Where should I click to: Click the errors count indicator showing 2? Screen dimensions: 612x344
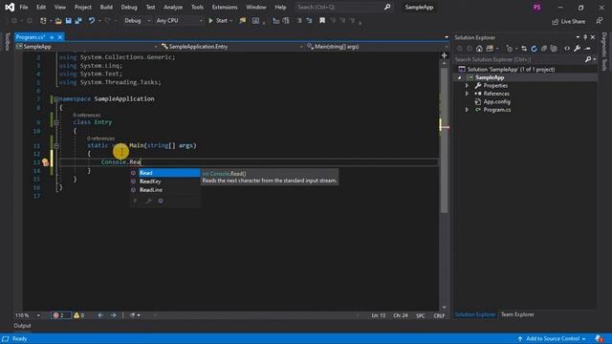(60, 315)
